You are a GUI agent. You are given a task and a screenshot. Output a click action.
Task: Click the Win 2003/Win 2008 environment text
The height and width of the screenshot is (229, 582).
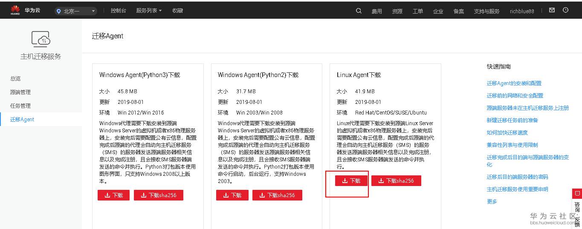click(x=259, y=113)
